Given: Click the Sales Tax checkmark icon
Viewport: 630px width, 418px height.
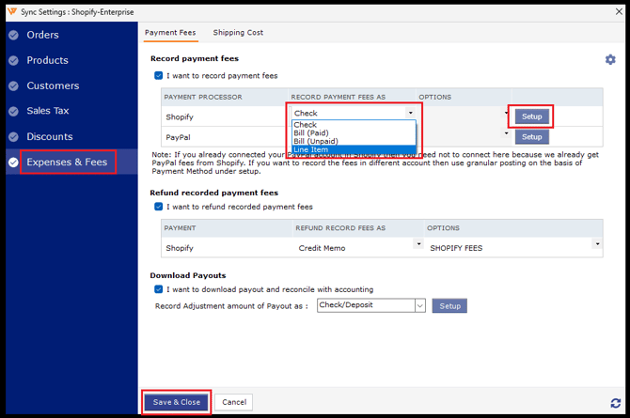Looking at the screenshot, I should click(13, 111).
